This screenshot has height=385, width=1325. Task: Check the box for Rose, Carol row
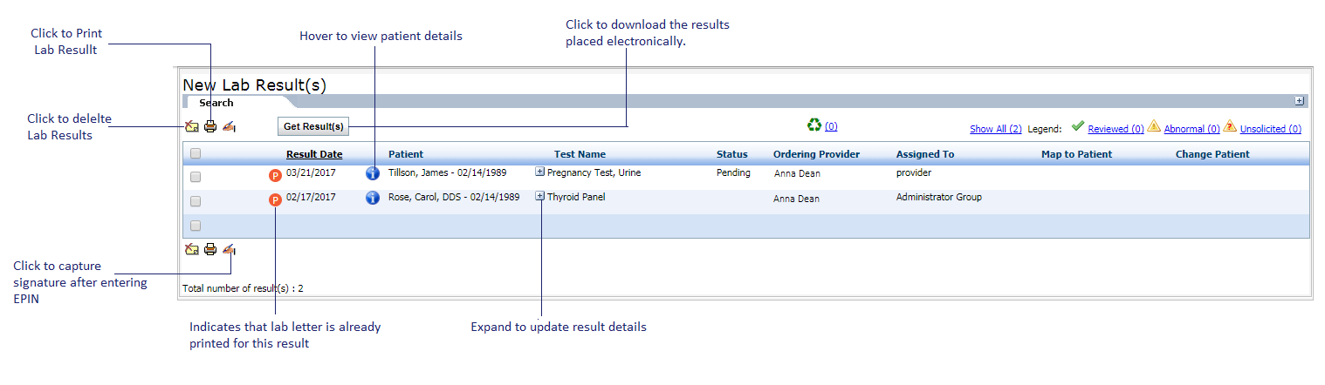[196, 201]
